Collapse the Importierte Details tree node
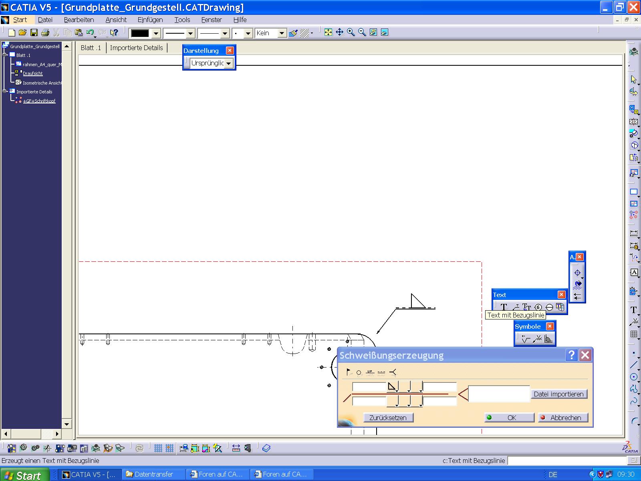Image resolution: width=641 pixels, height=481 pixels. 5,91
